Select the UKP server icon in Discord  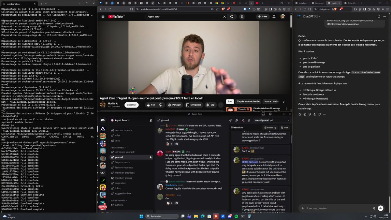tap(103, 172)
